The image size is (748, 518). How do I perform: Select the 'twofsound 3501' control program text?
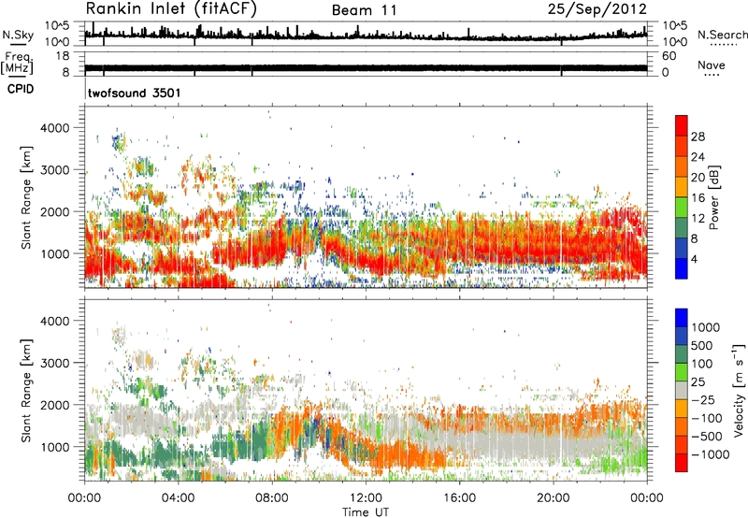point(134,93)
